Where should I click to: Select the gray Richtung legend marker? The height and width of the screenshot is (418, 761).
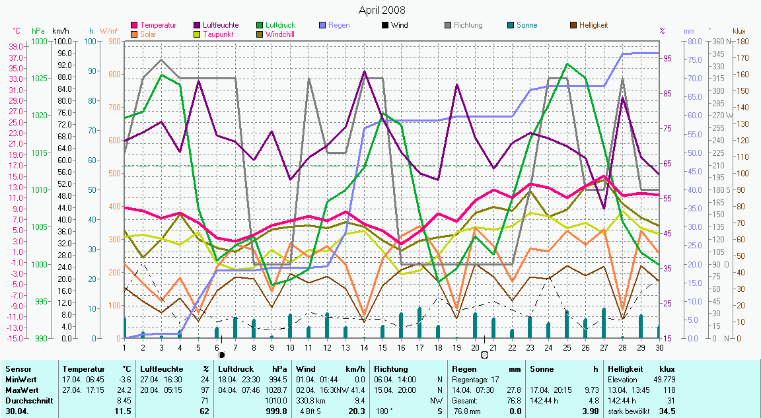pos(449,25)
